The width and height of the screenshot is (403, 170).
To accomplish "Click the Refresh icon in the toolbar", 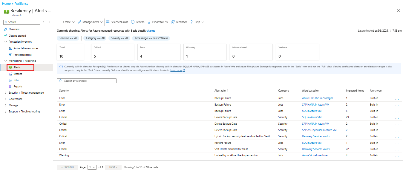I will [x=133, y=22].
